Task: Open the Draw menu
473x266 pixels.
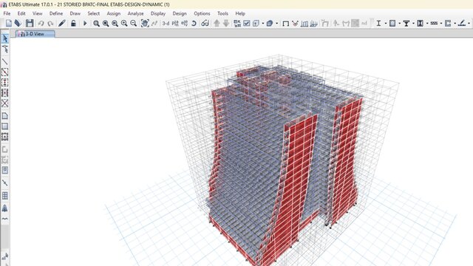Action: coord(75,13)
